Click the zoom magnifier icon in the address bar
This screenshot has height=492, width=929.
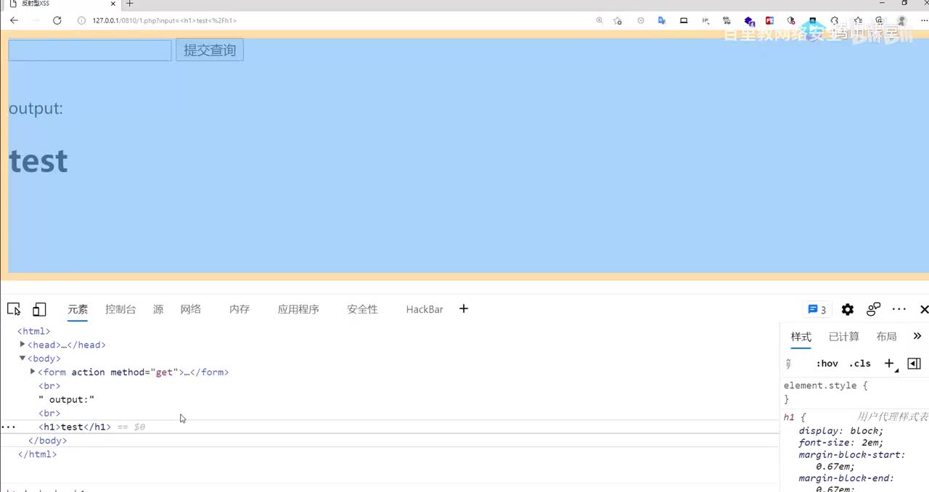[x=599, y=20]
